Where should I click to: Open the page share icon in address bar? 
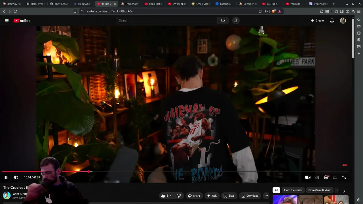pos(260,11)
